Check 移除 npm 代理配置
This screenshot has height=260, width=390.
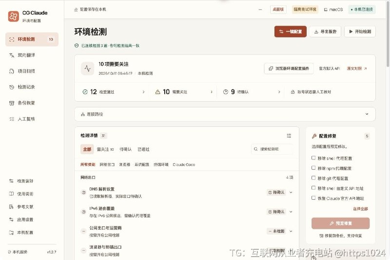[313, 168]
